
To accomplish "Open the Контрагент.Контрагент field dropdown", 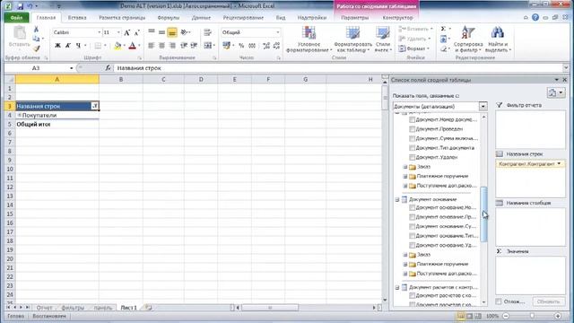I will pyautogui.click(x=559, y=164).
